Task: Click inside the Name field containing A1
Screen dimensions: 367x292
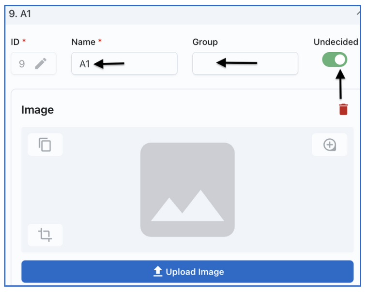Action: point(124,64)
